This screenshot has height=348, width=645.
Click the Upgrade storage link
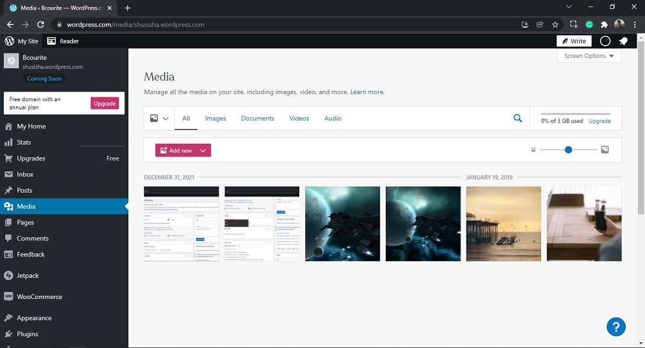(x=599, y=121)
